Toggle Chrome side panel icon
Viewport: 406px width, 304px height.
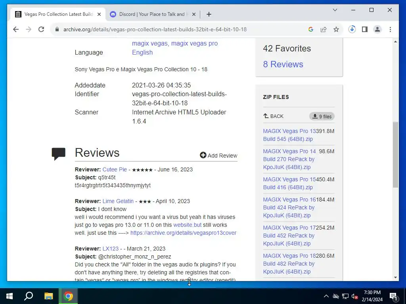click(365, 29)
